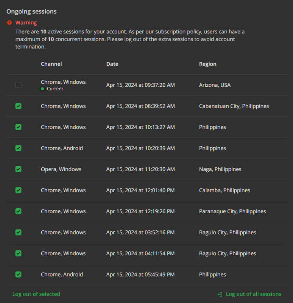Select the Cabanatuan City, Philippines cell
This screenshot has width=293, height=303.
click(234, 106)
